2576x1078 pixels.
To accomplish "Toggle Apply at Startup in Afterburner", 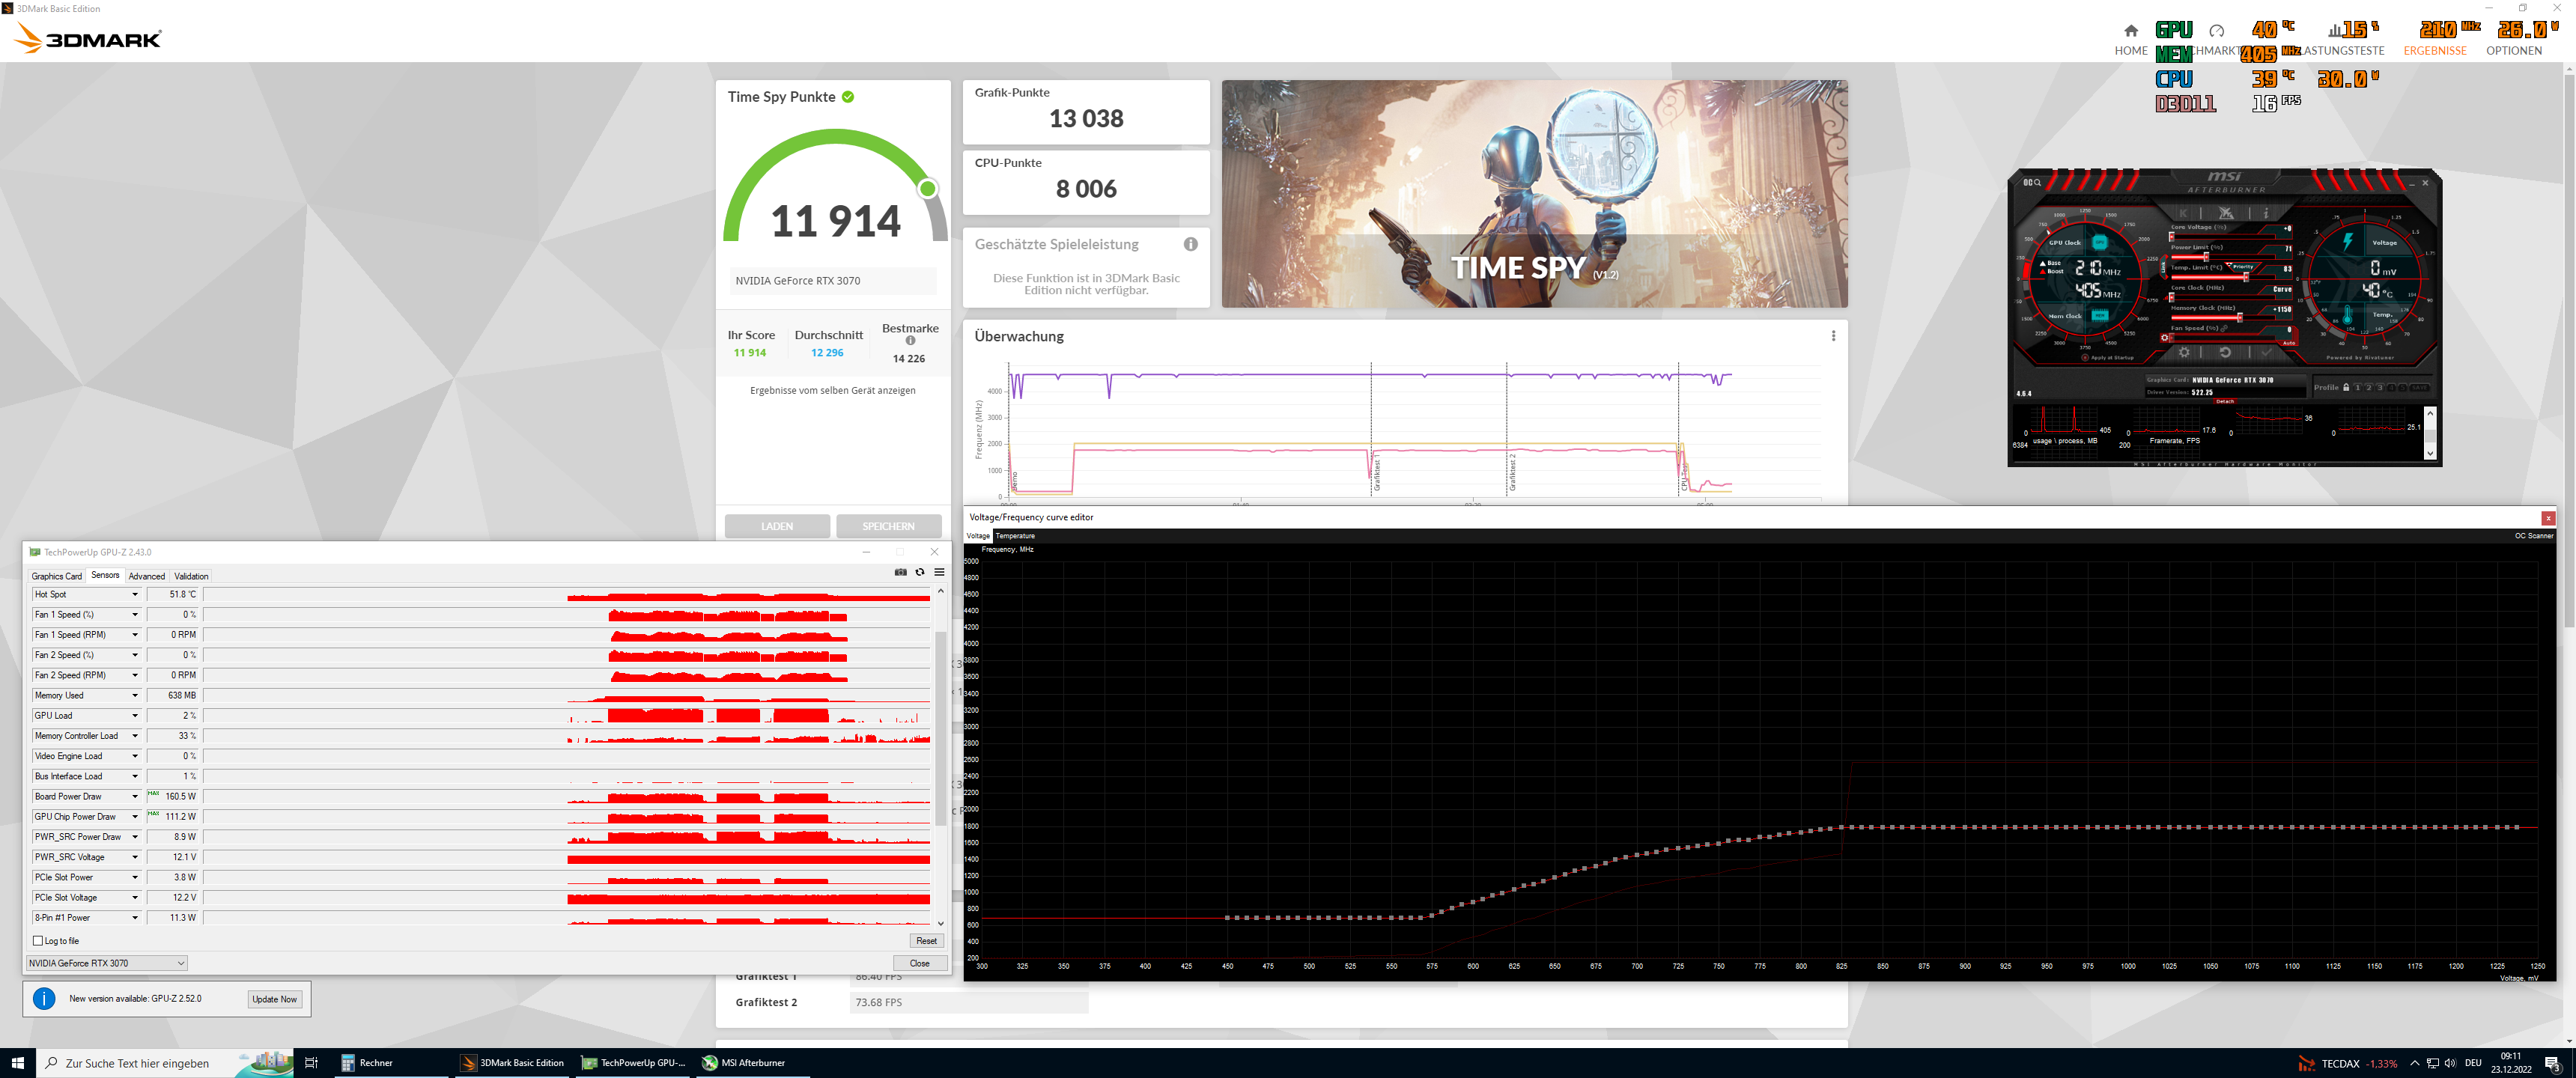I will coord(2085,358).
